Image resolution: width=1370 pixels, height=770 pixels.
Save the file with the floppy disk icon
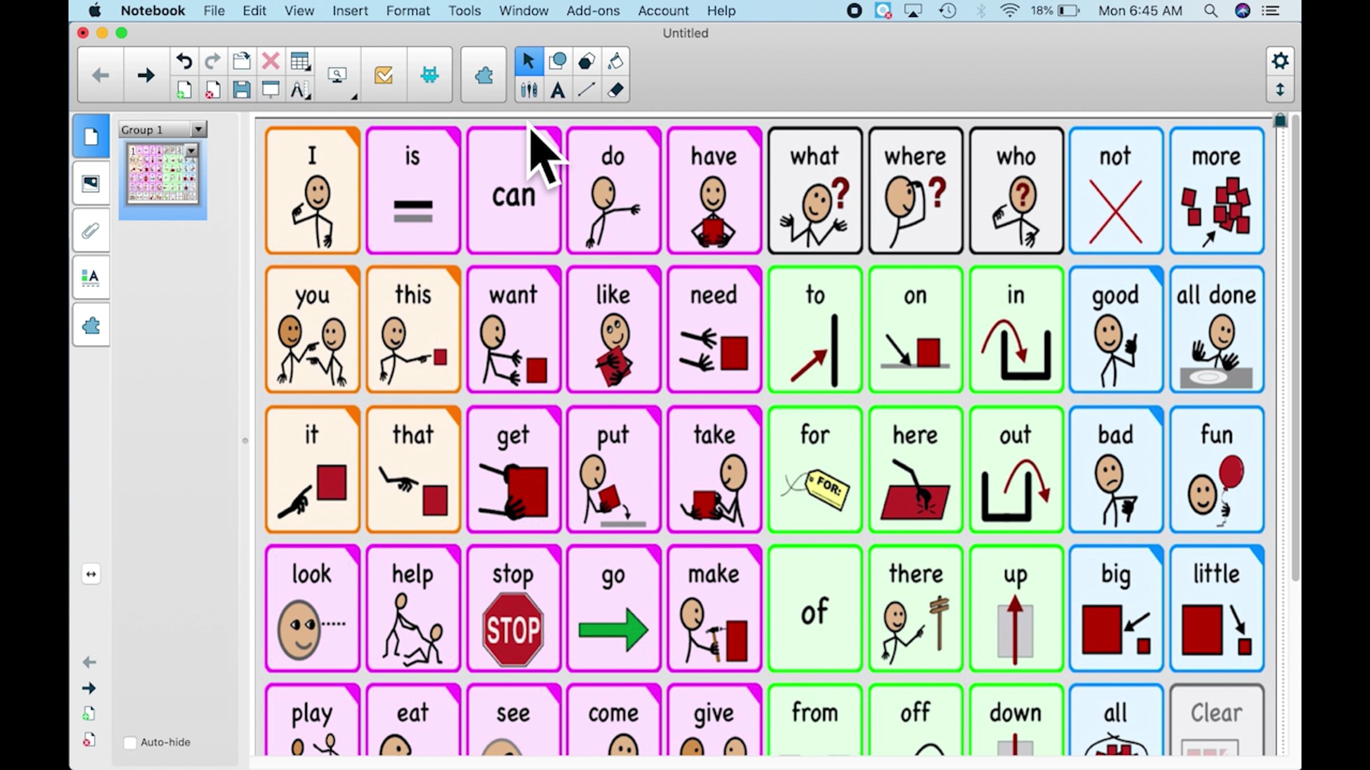pos(241,90)
